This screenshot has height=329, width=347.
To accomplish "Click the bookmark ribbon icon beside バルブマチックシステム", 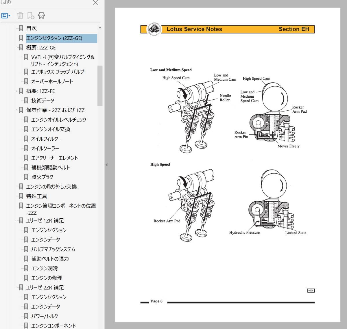I will (x=26, y=249).
